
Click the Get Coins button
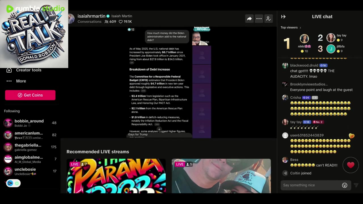coord(30,95)
